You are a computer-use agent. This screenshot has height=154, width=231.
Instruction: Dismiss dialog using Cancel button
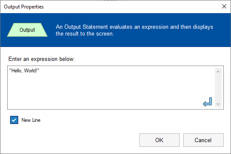203,140
